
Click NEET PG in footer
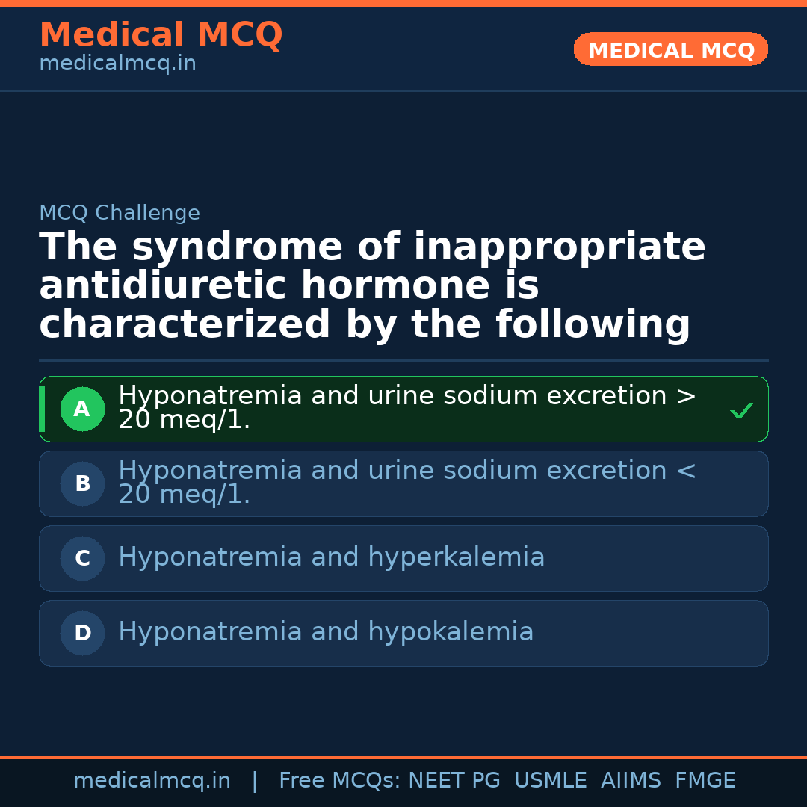[x=454, y=781]
